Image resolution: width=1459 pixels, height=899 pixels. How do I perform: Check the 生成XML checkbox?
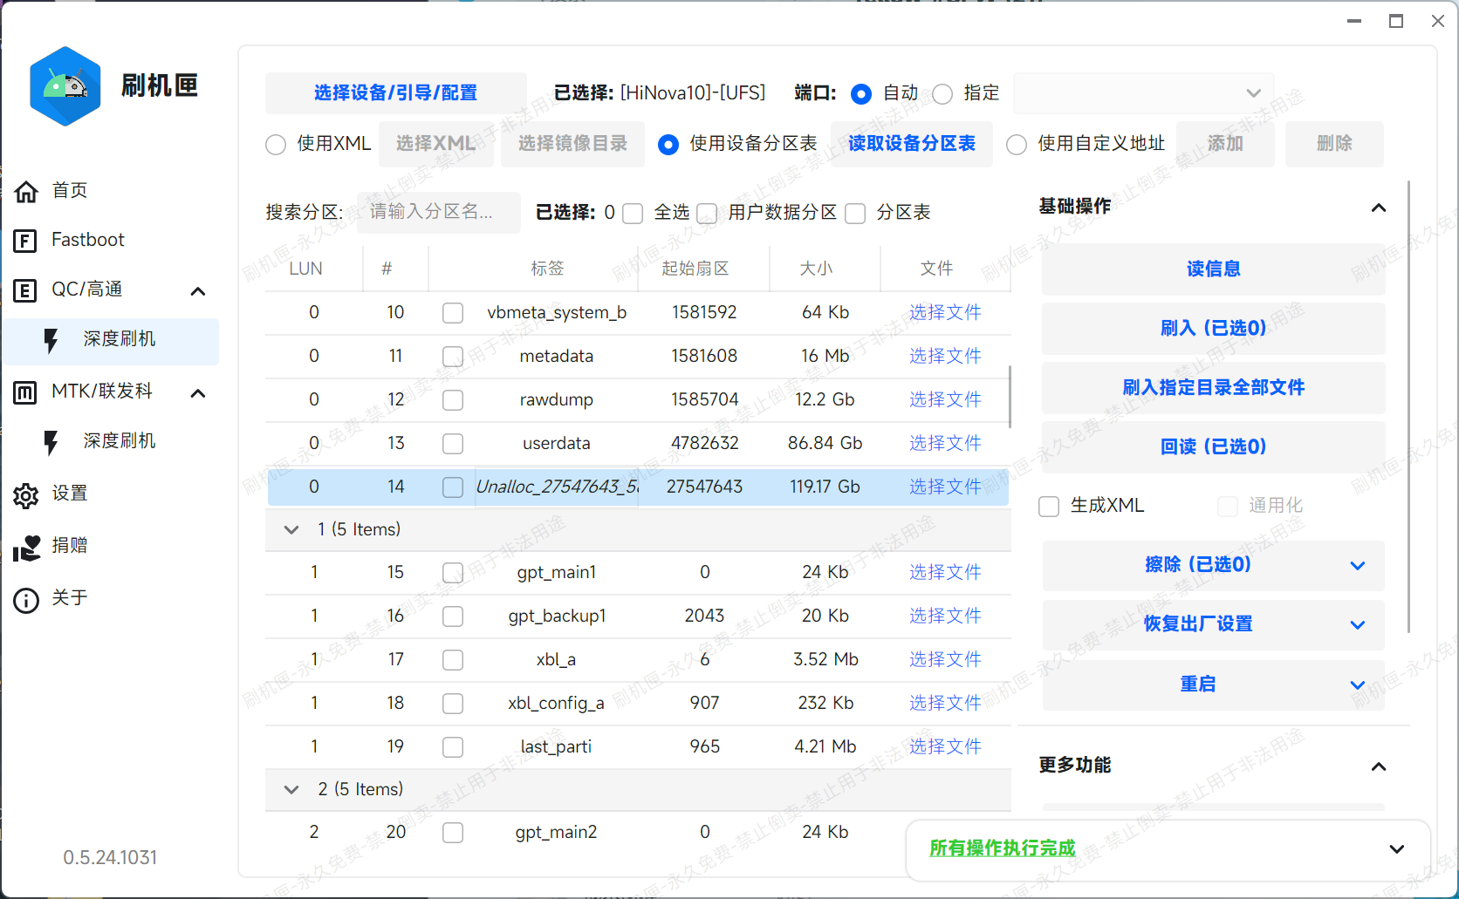1049,507
